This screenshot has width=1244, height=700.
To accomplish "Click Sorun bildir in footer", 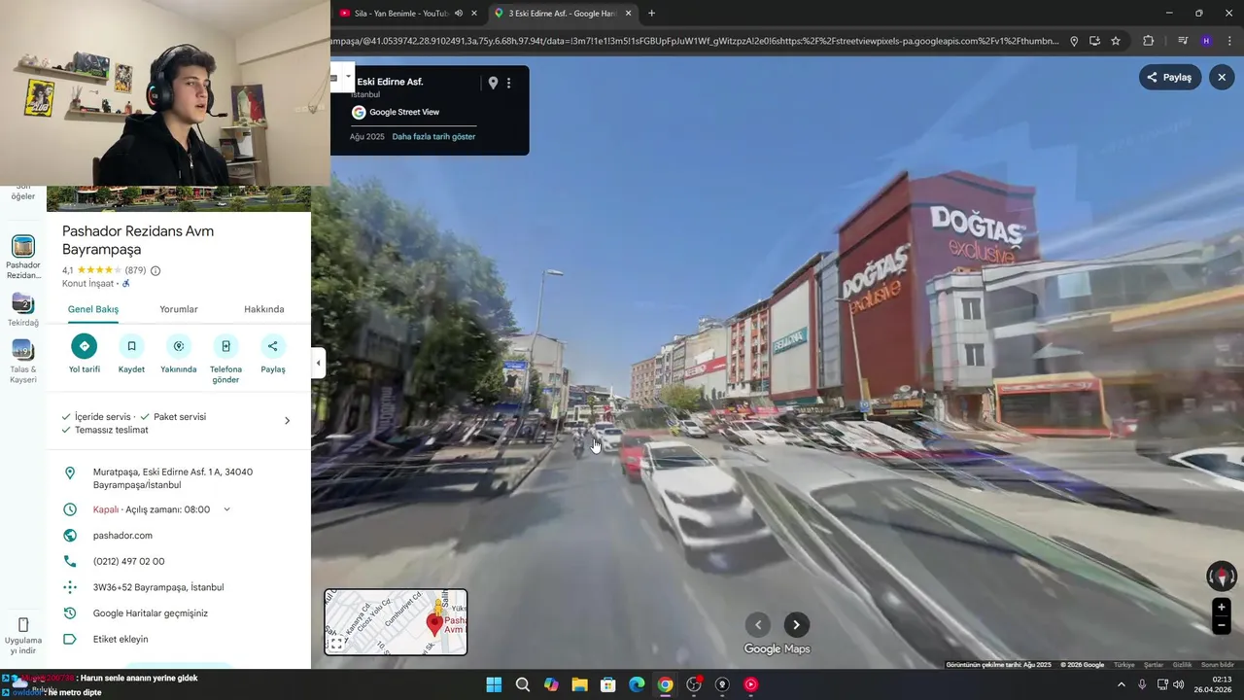I will coord(1218,665).
